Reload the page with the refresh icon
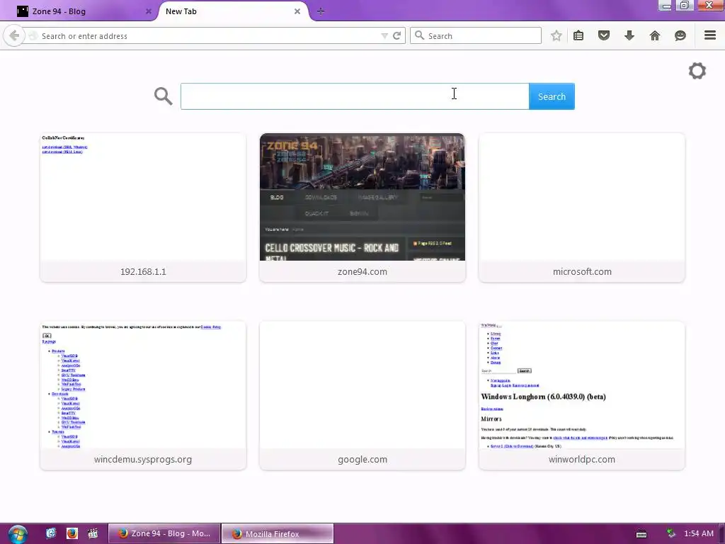Viewport: 725px width, 544px height. (x=396, y=35)
